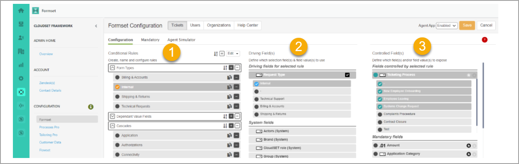Open the Agent Simulator sub-tab

[181, 40]
